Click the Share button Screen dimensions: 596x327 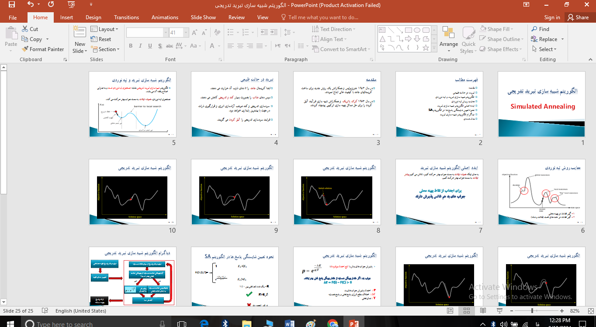[x=578, y=17]
